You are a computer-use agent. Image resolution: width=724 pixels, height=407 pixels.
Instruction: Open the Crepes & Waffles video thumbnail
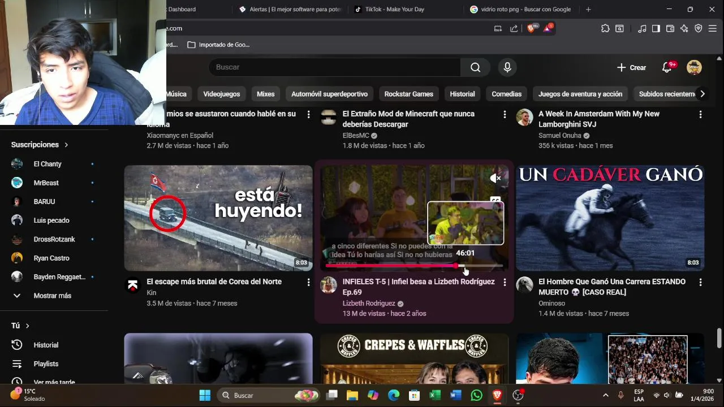(x=414, y=358)
